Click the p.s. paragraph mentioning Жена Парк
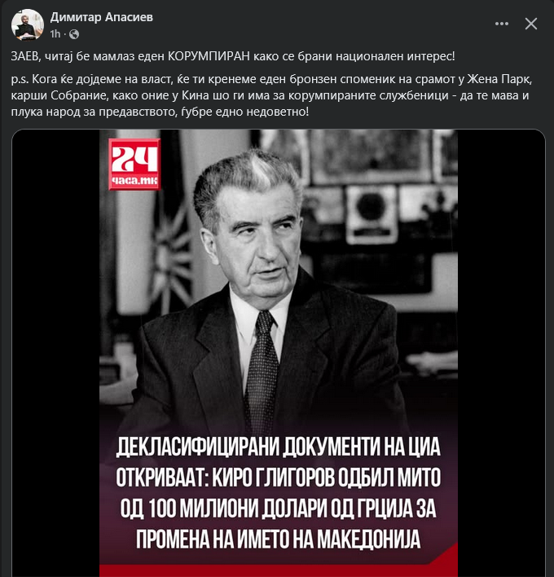The height and width of the screenshot is (577, 554). 271,95
